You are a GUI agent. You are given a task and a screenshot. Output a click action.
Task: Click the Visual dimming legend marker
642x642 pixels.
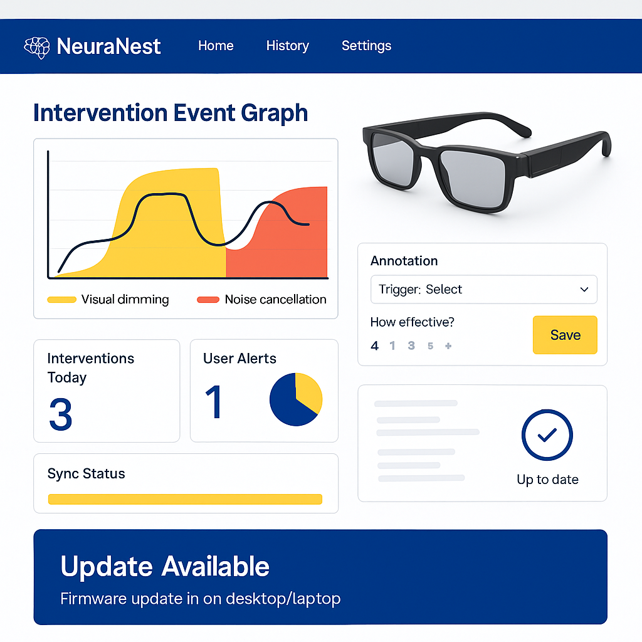pos(61,300)
